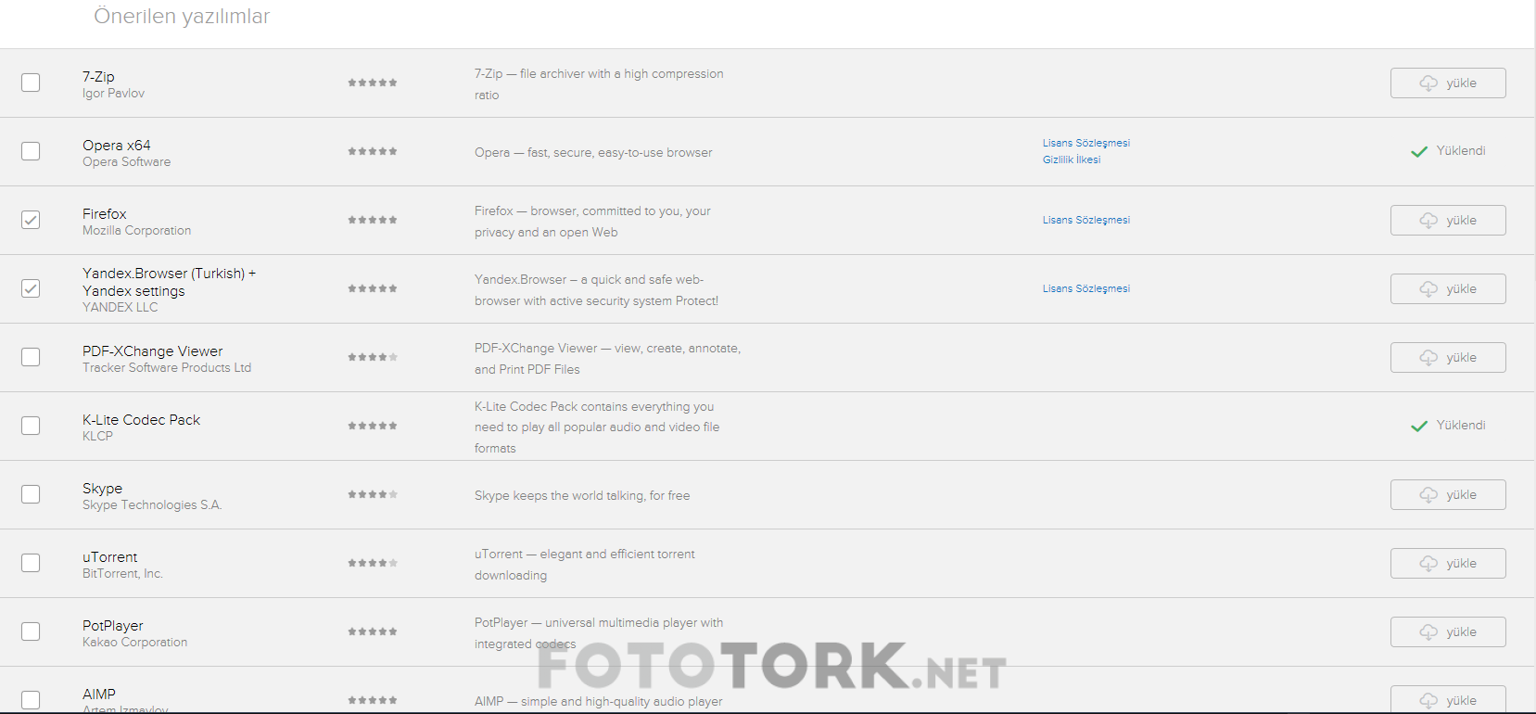Open Opera Gizlilik İlkesi link

pyautogui.click(x=1072, y=159)
